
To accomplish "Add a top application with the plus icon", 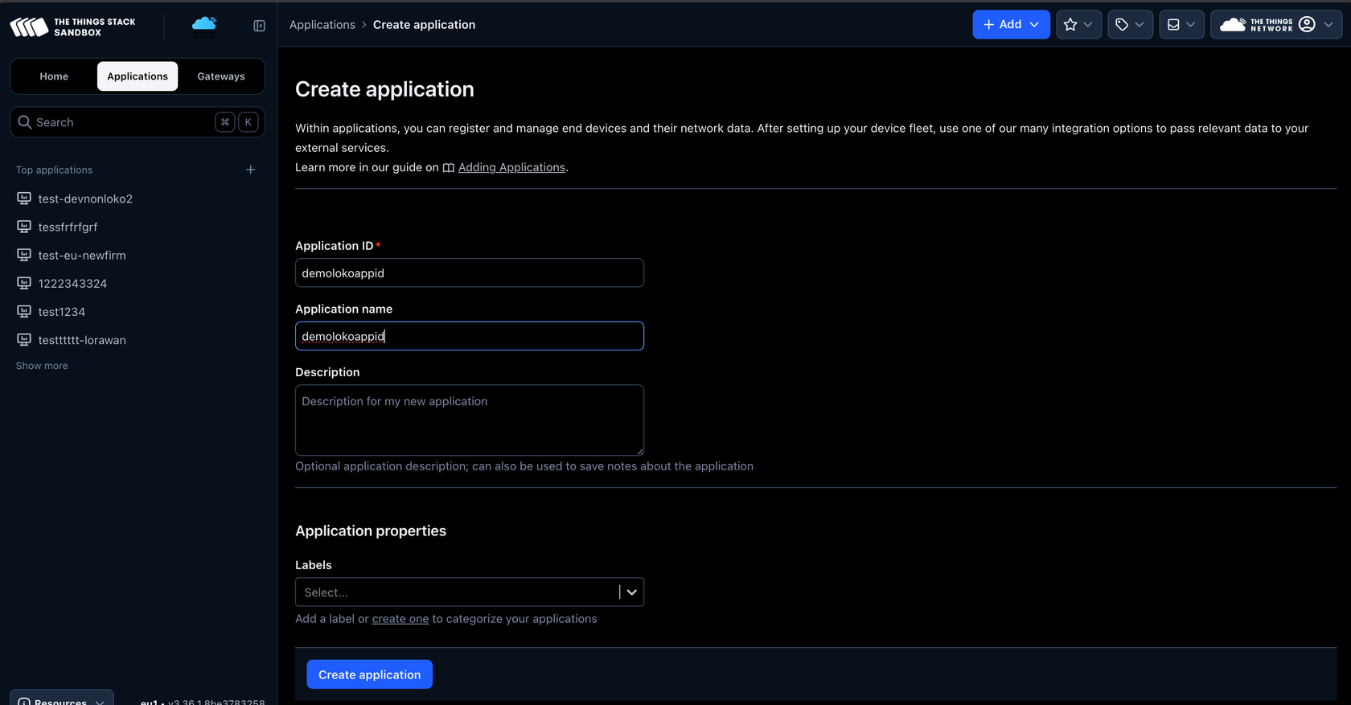I will tap(251, 170).
